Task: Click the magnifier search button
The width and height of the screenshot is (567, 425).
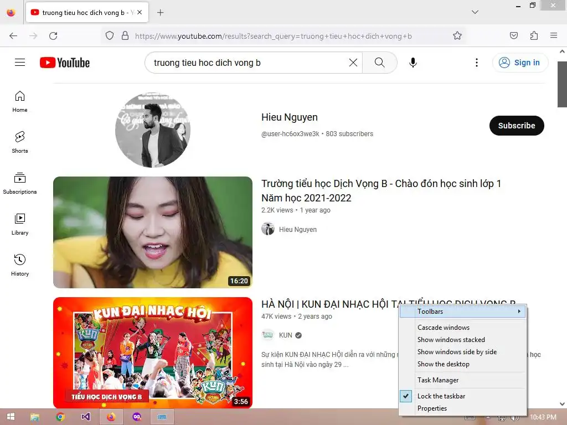Action: coord(379,63)
